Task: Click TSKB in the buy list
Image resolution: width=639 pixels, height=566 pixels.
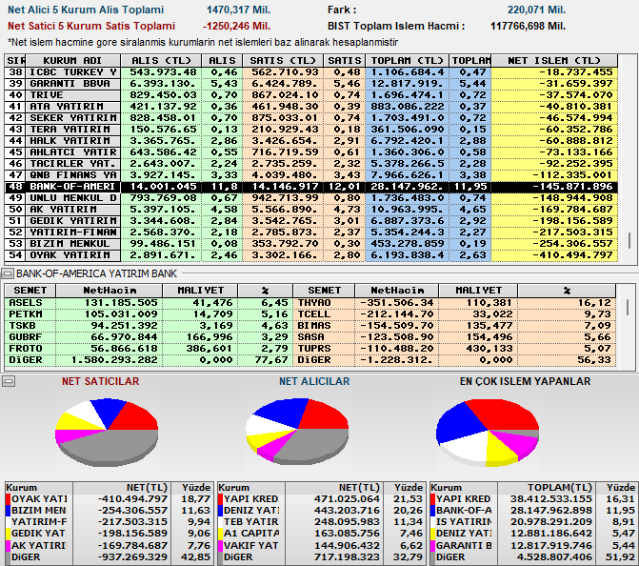Action: click(x=23, y=326)
